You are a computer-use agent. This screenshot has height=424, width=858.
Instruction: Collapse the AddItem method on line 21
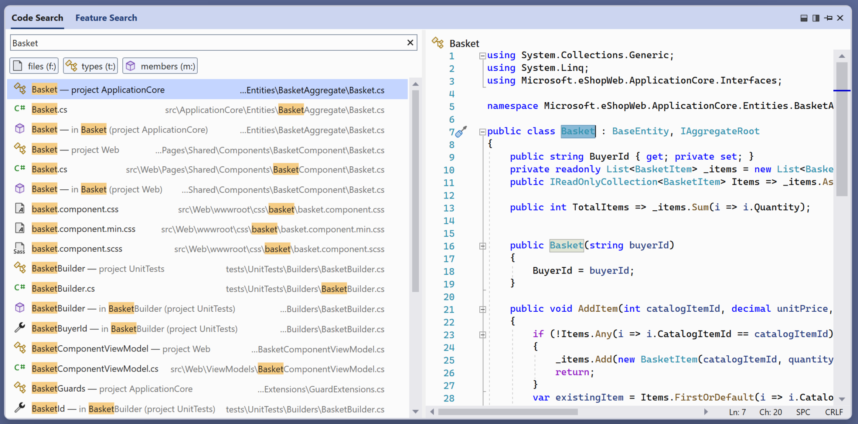pyautogui.click(x=482, y=309)
